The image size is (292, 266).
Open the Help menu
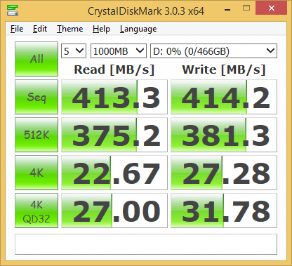101,29
